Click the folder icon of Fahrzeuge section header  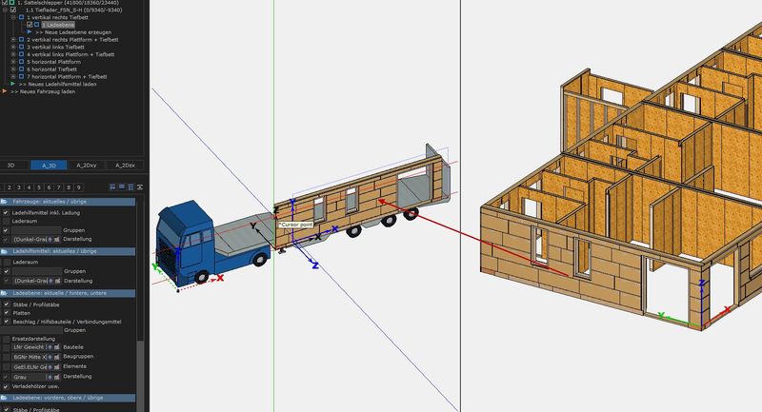(4, 203)
